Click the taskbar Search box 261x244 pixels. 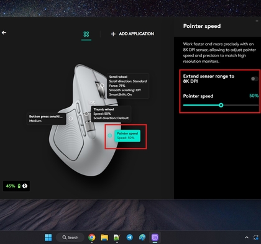pyautogui.click(x=70, y=237)
